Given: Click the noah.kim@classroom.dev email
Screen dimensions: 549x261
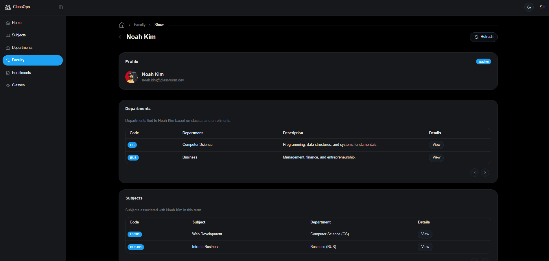Looking at the screenshot, I should pyautogui.click(x=163, y=80).
